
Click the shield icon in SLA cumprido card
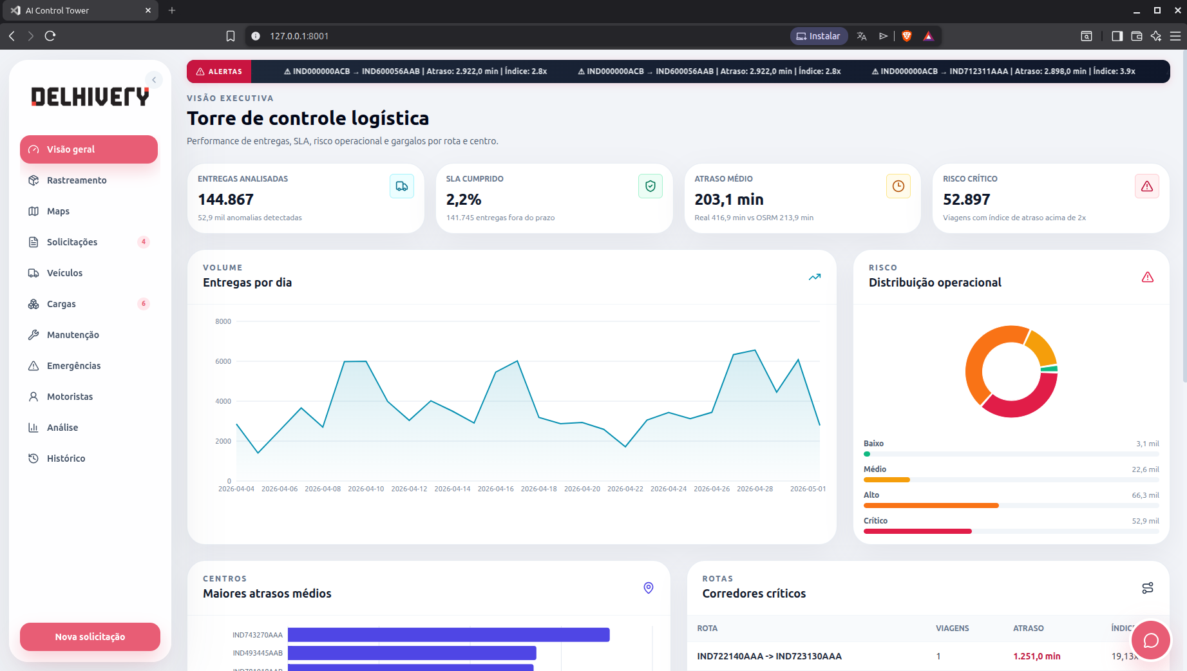point(650,186)
